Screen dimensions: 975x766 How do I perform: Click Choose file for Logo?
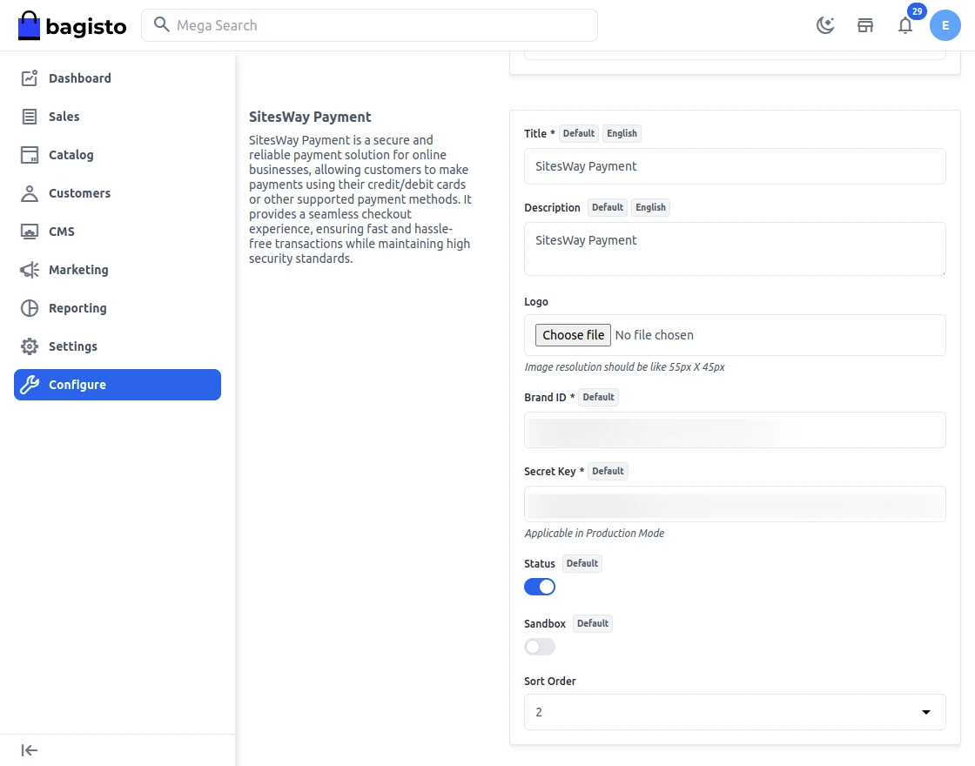click(x=573, y=335)
